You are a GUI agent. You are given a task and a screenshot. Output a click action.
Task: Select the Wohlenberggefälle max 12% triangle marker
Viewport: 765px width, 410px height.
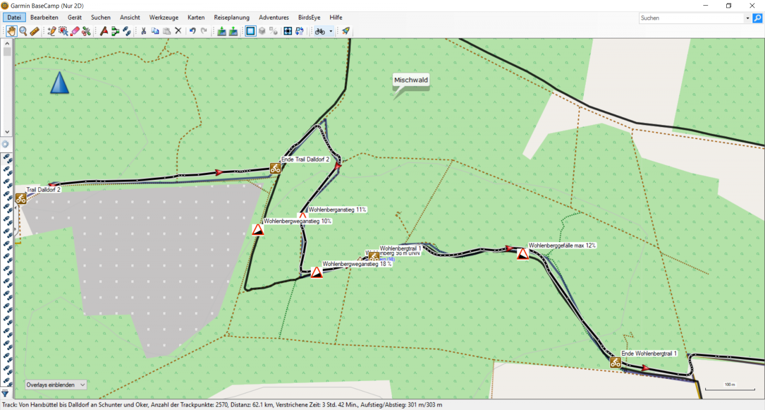click(523, 254)
